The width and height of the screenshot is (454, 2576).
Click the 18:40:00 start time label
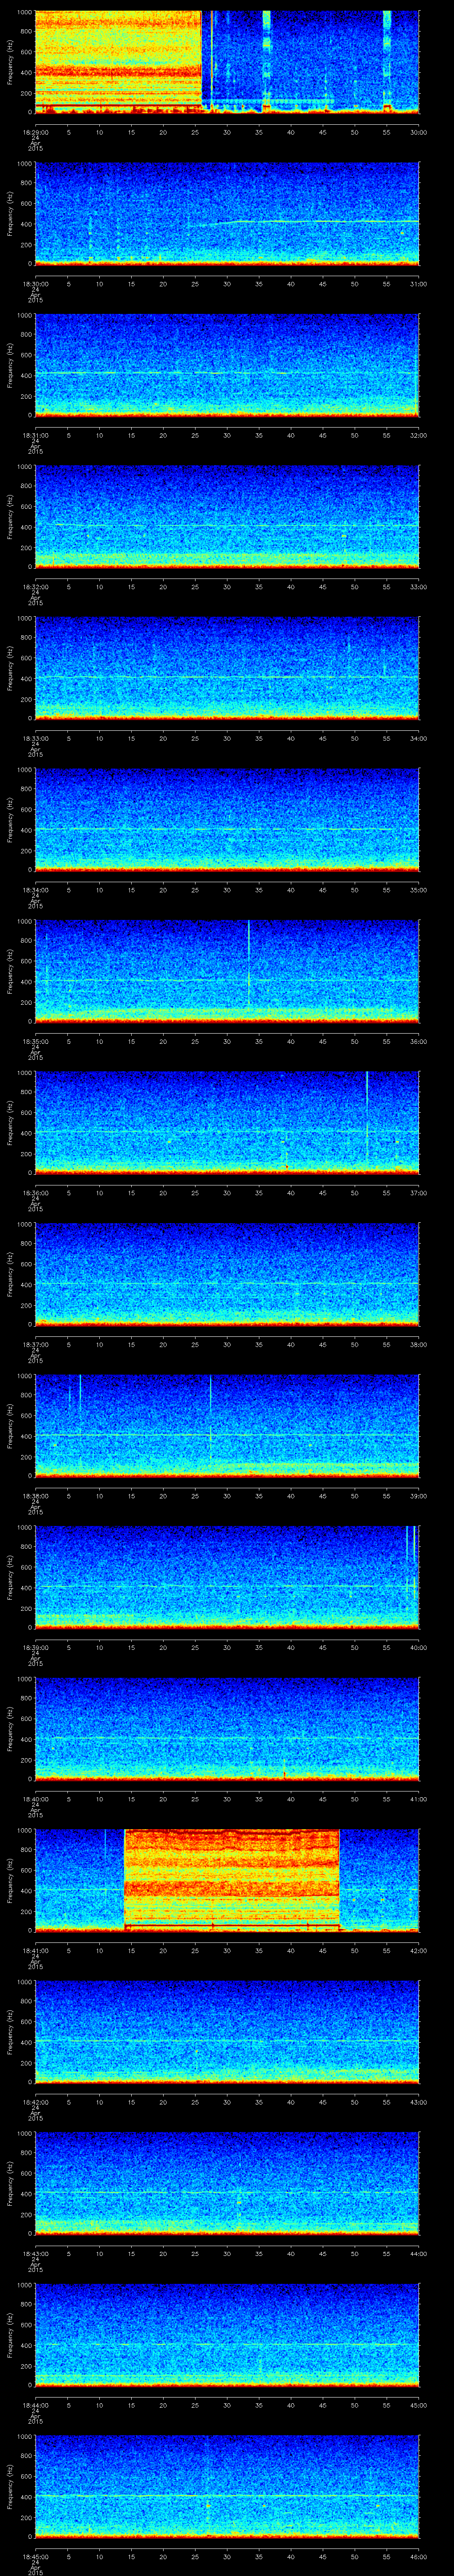35,1799
